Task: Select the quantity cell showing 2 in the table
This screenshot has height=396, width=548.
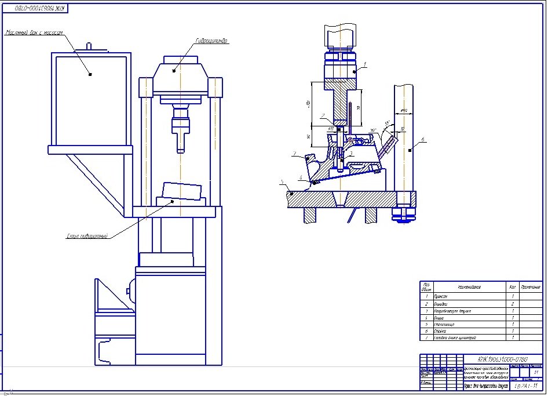Action: [513, 303]
